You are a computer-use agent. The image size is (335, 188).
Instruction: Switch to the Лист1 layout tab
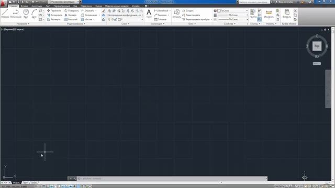click(25, 183)
